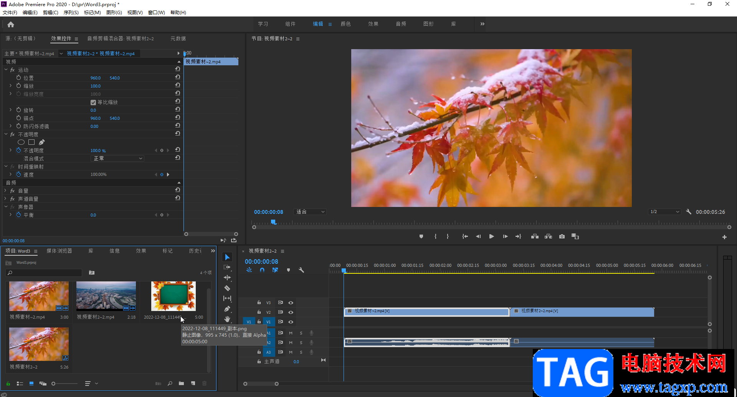Image resolution: width=737 pixels, height=397 pixels.
Task: Click Mark In button
Action: pos(435,237)
